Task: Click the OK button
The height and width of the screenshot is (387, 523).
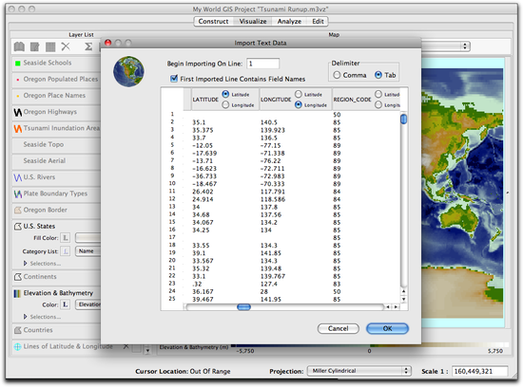Action: 387,328
